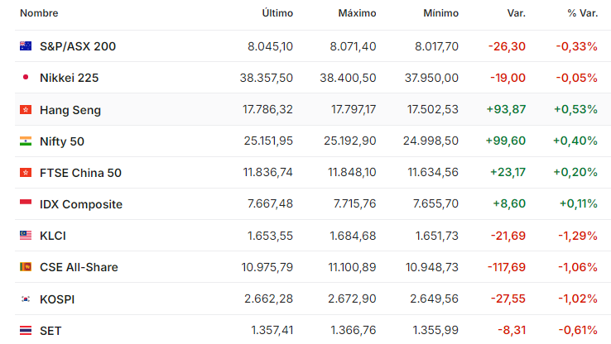Click the India flag icon beside Nifty 50

click(26, 141)
